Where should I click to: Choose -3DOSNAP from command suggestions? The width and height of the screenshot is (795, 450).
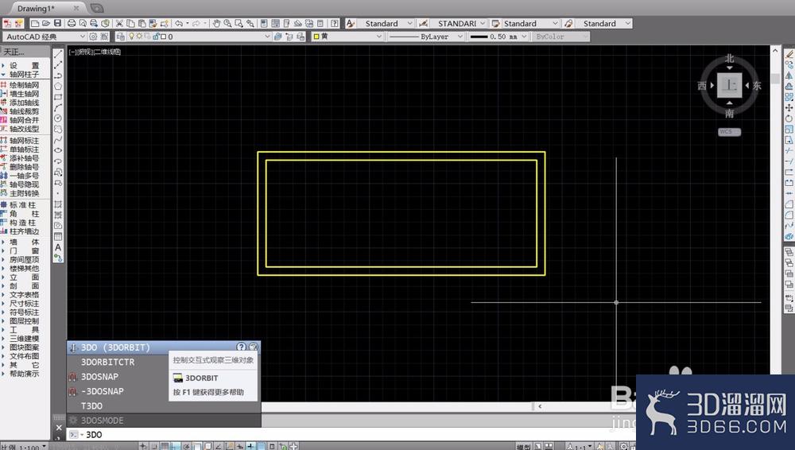coord(103,391)
